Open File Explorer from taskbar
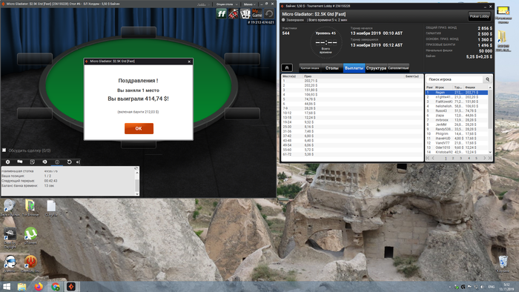This screenshot has height=292, width=519. click(22, 286)
